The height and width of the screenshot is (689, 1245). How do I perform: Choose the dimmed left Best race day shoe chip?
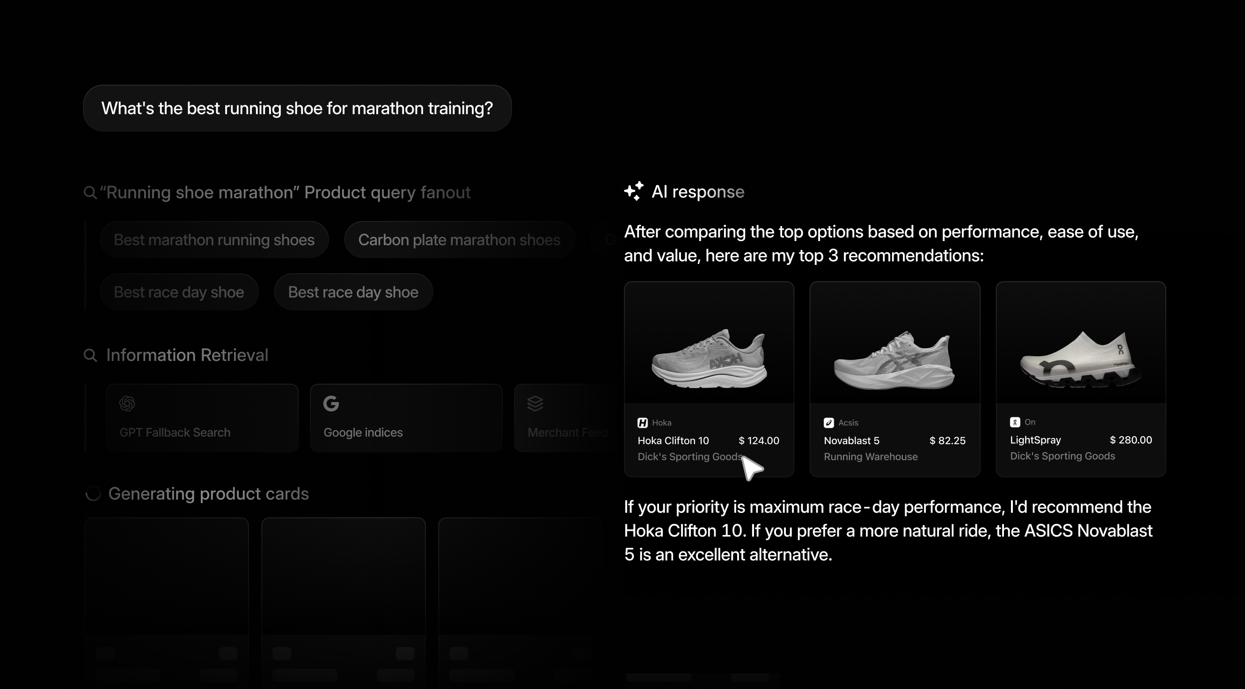coord(179,292)
